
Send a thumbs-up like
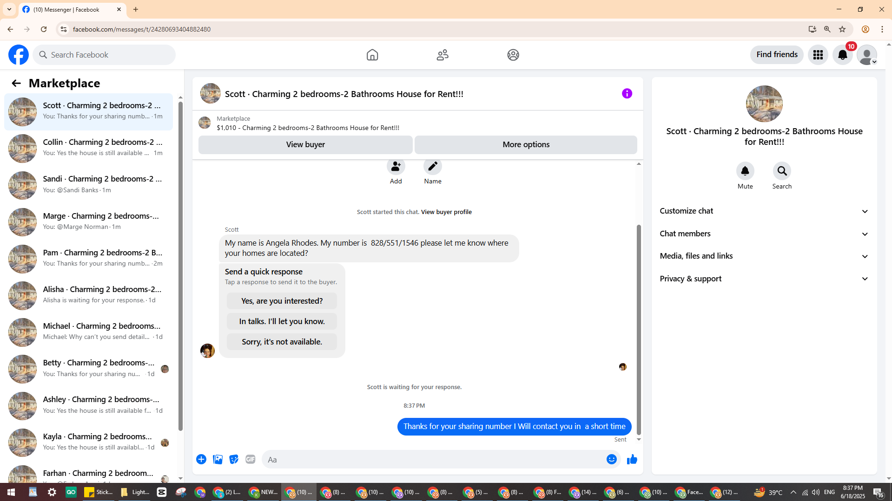coord(632,459)
